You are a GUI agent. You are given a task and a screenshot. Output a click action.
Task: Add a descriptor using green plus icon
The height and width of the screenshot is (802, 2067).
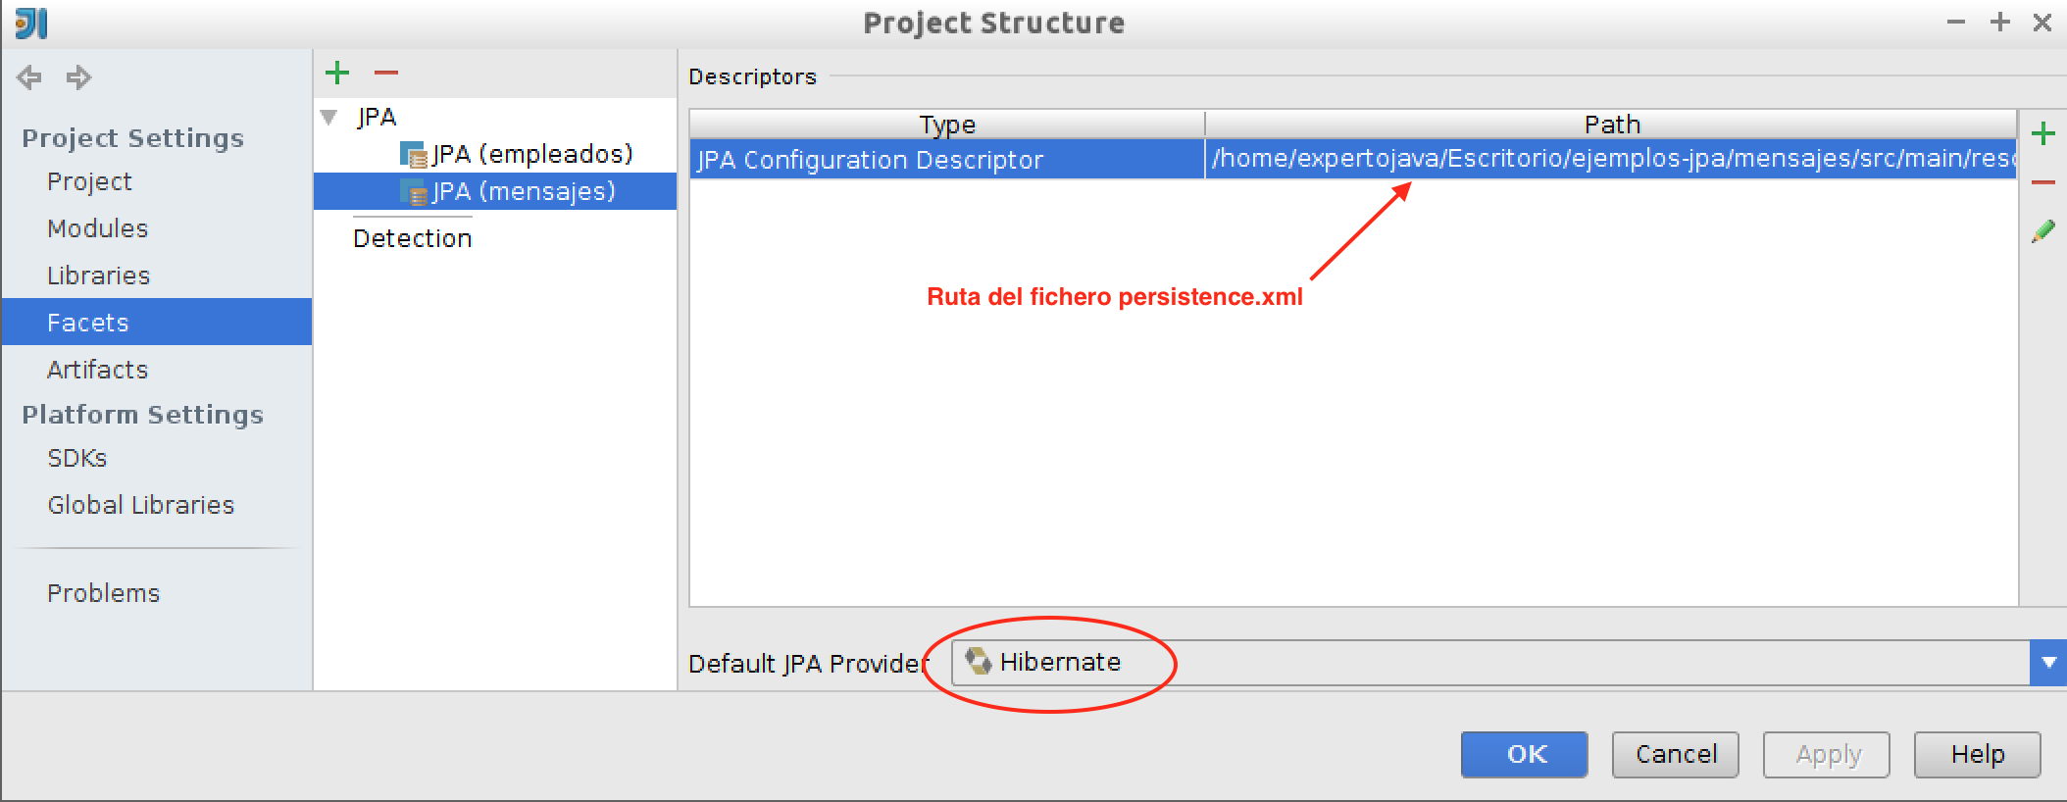[2043, 134]
